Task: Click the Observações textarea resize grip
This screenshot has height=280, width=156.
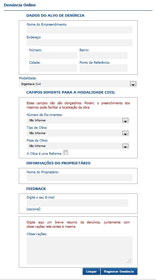Action: click(129, 261)
